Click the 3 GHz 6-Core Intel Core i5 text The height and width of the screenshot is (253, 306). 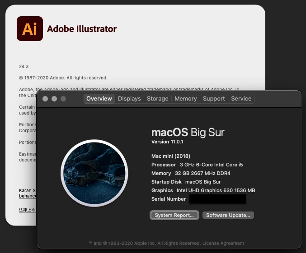coord(212,165)
